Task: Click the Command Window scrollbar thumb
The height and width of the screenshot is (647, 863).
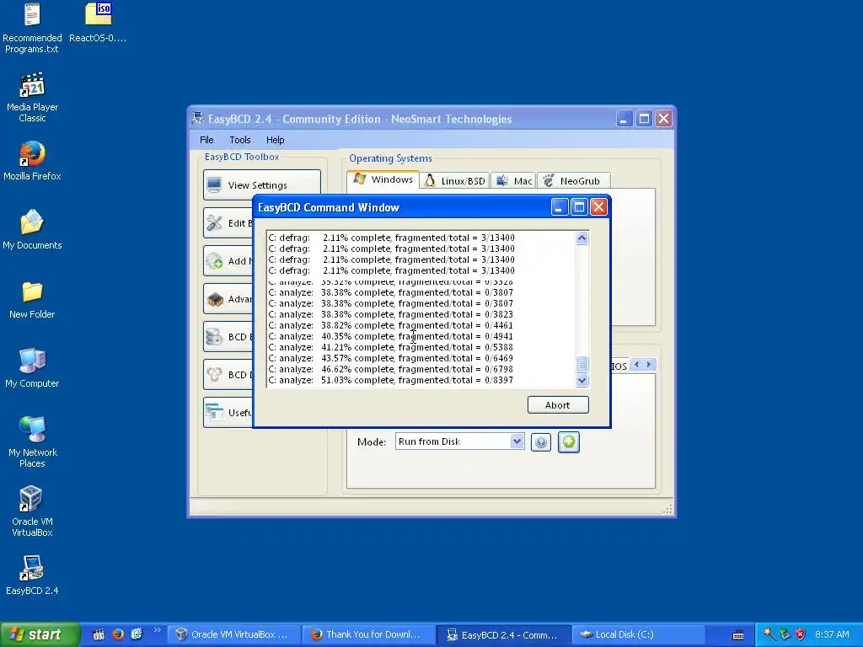Action: click(582, 364)
